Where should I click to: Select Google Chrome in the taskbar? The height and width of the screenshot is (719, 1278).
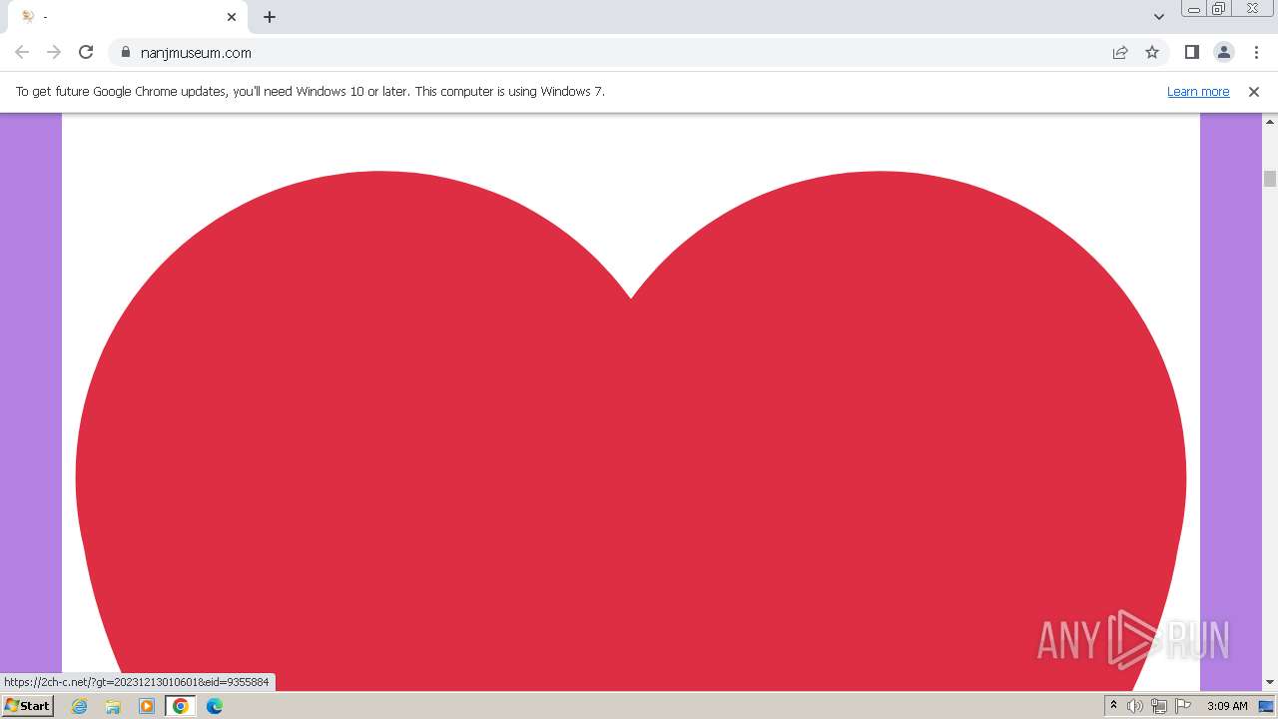click(181, 706)
